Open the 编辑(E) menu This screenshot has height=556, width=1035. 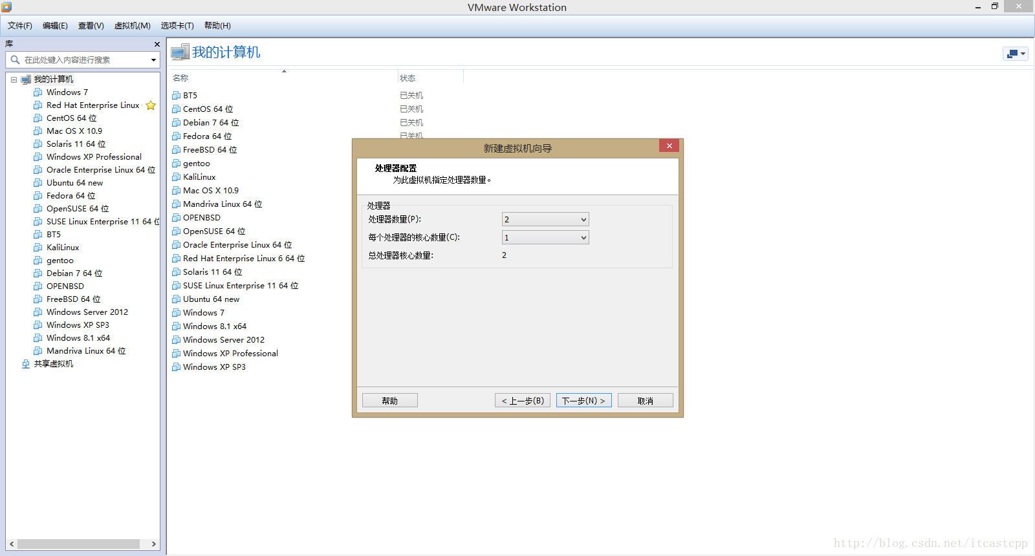point(55,26)
